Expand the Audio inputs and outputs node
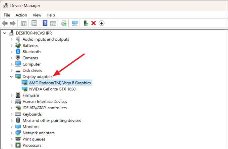 pos(11,39)
